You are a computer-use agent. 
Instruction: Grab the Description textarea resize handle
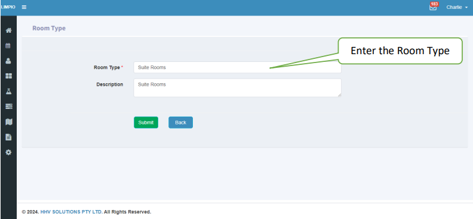point(339,95)
